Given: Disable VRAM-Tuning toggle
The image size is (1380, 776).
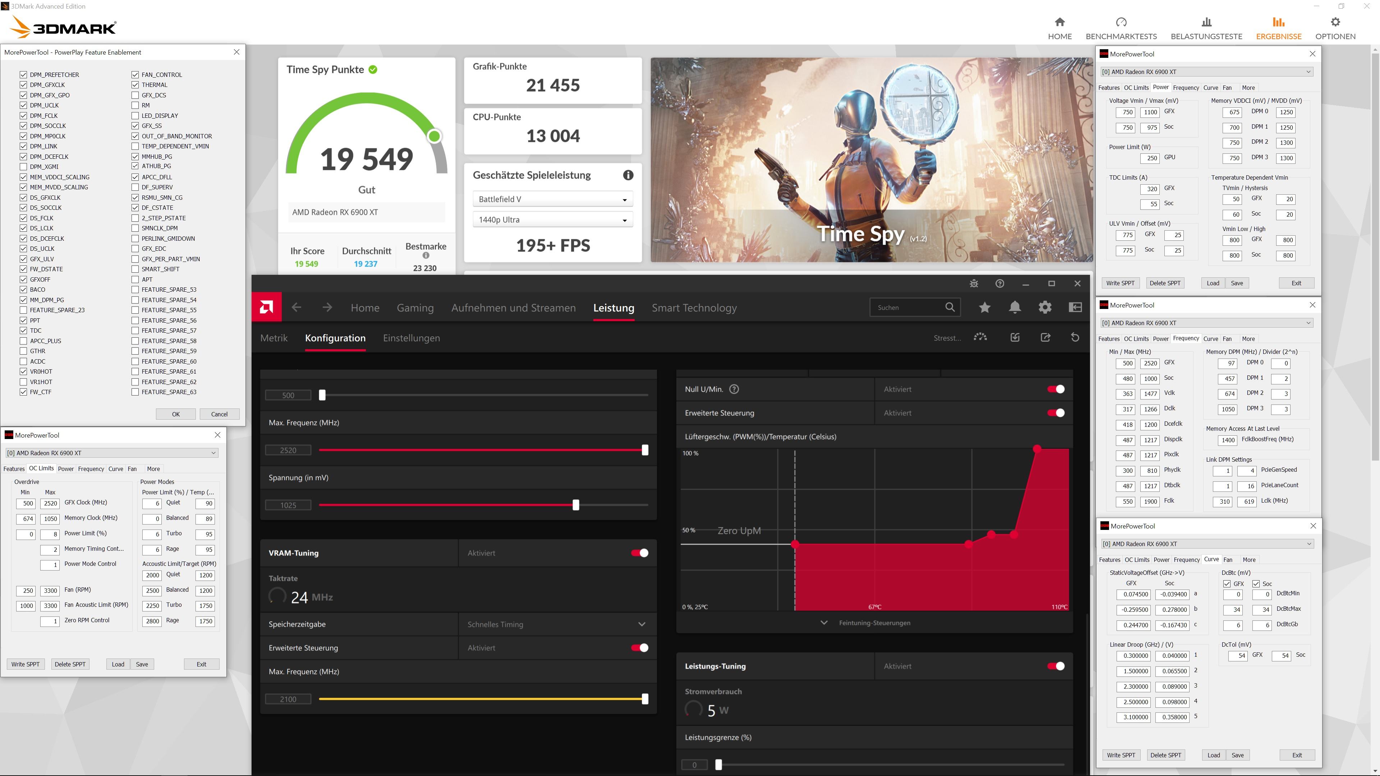Looking at the screenshot, I should click(640, 553).
